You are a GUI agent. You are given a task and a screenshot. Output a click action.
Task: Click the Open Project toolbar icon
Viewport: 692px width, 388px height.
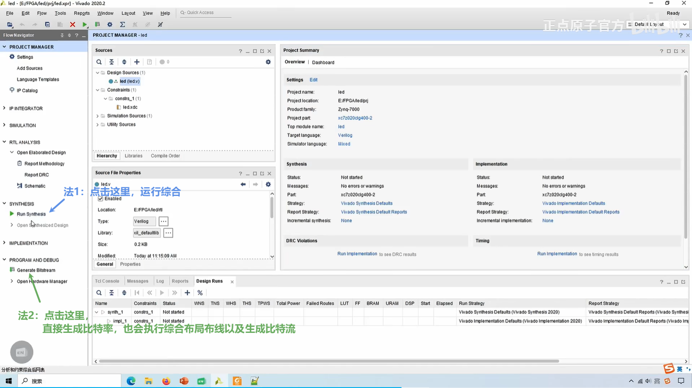tap(10, 24)
